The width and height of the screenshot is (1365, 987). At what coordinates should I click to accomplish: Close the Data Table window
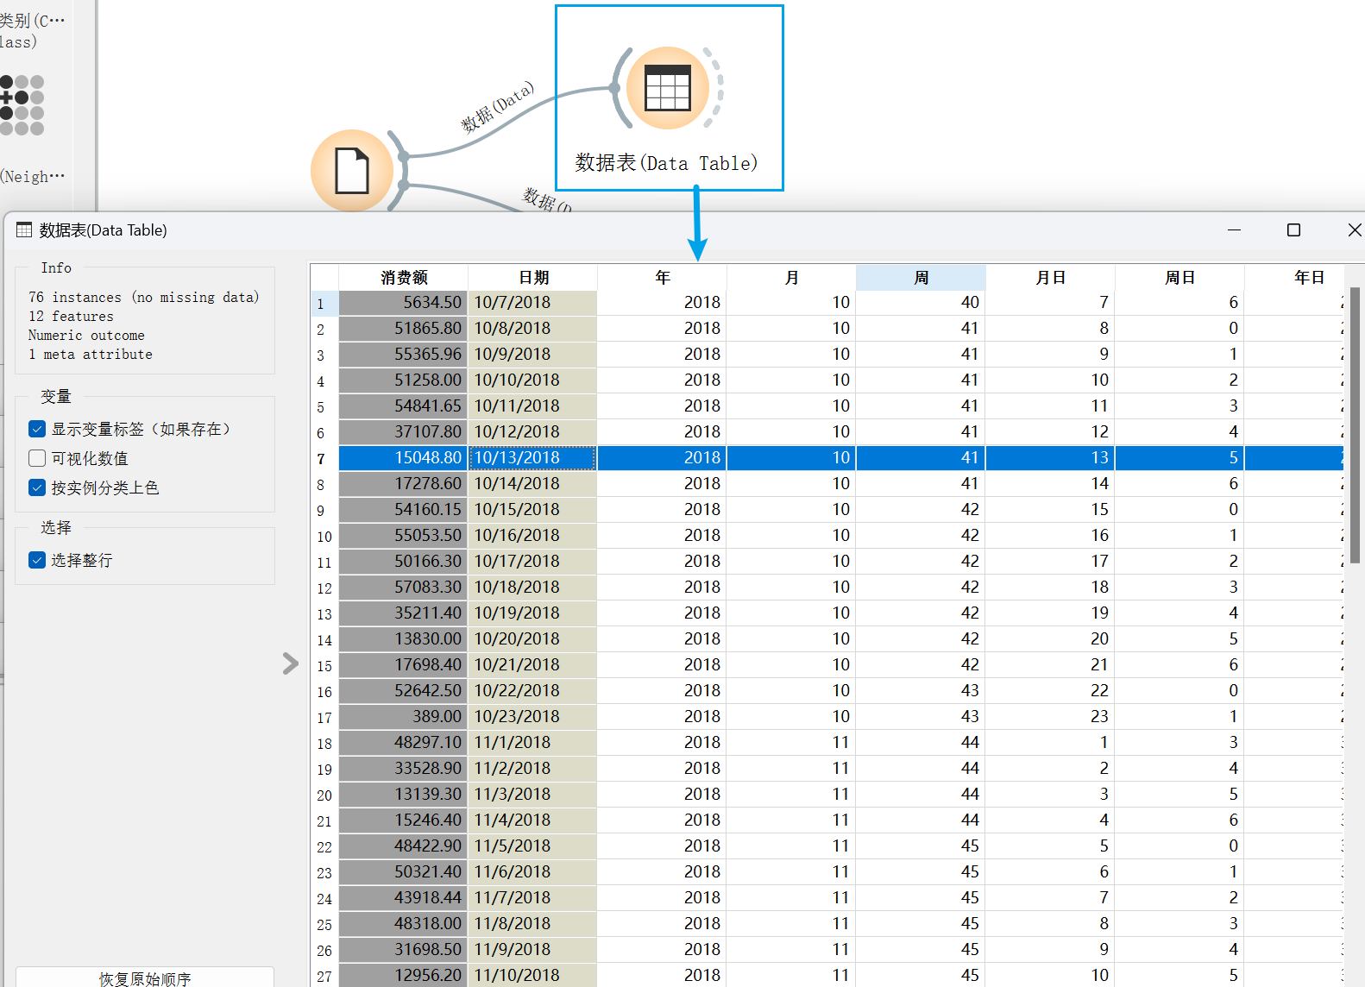click(x=1355, y=229)
